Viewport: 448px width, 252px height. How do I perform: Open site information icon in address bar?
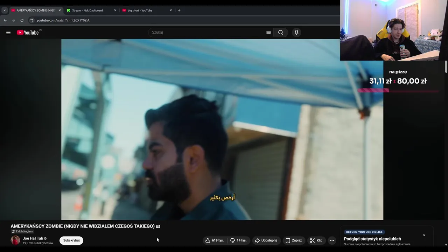[32, 20]
